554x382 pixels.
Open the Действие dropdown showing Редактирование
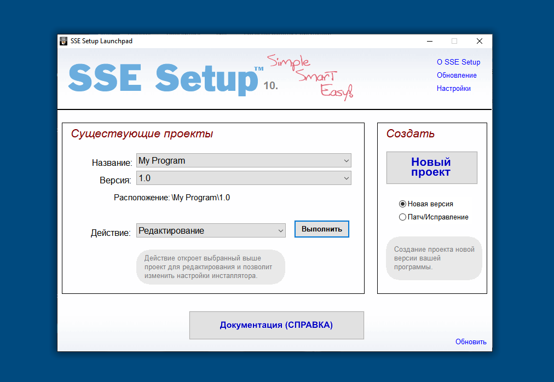point(211,230)
